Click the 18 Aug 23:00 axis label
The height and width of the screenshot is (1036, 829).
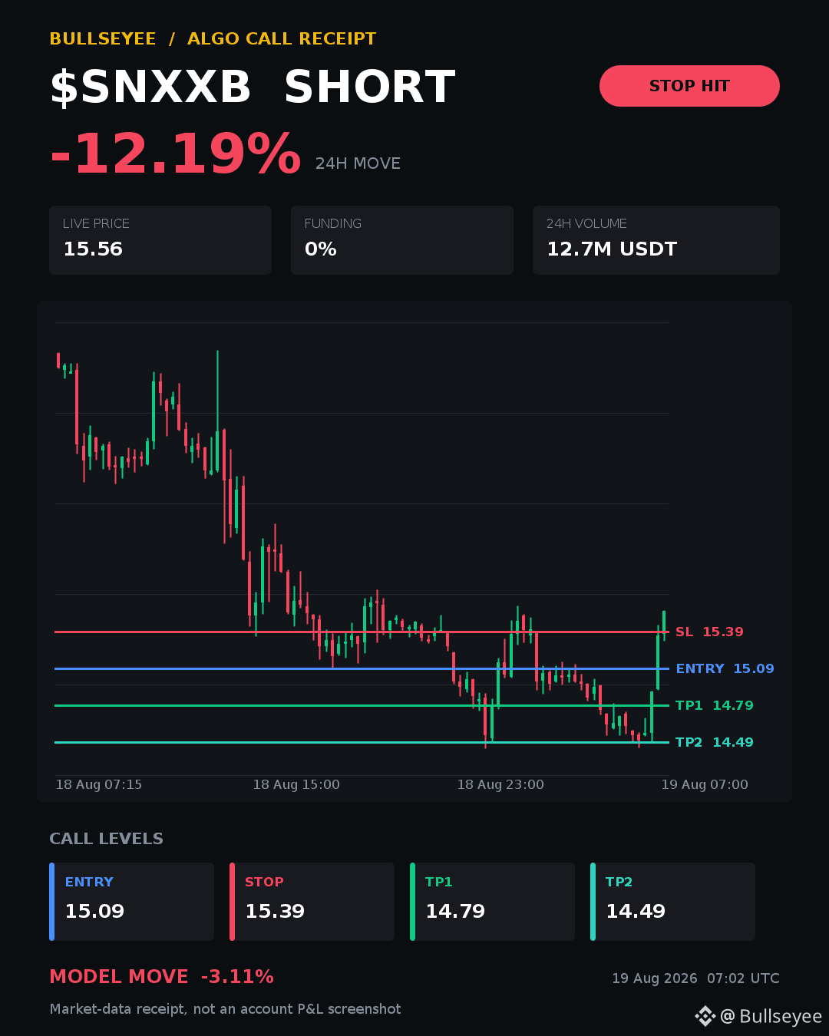(x=500, y=784)
